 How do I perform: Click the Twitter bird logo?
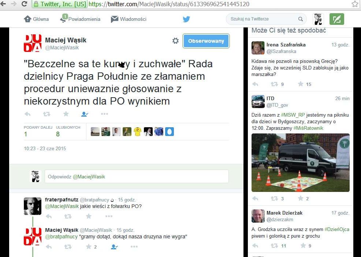click(186, 19)
